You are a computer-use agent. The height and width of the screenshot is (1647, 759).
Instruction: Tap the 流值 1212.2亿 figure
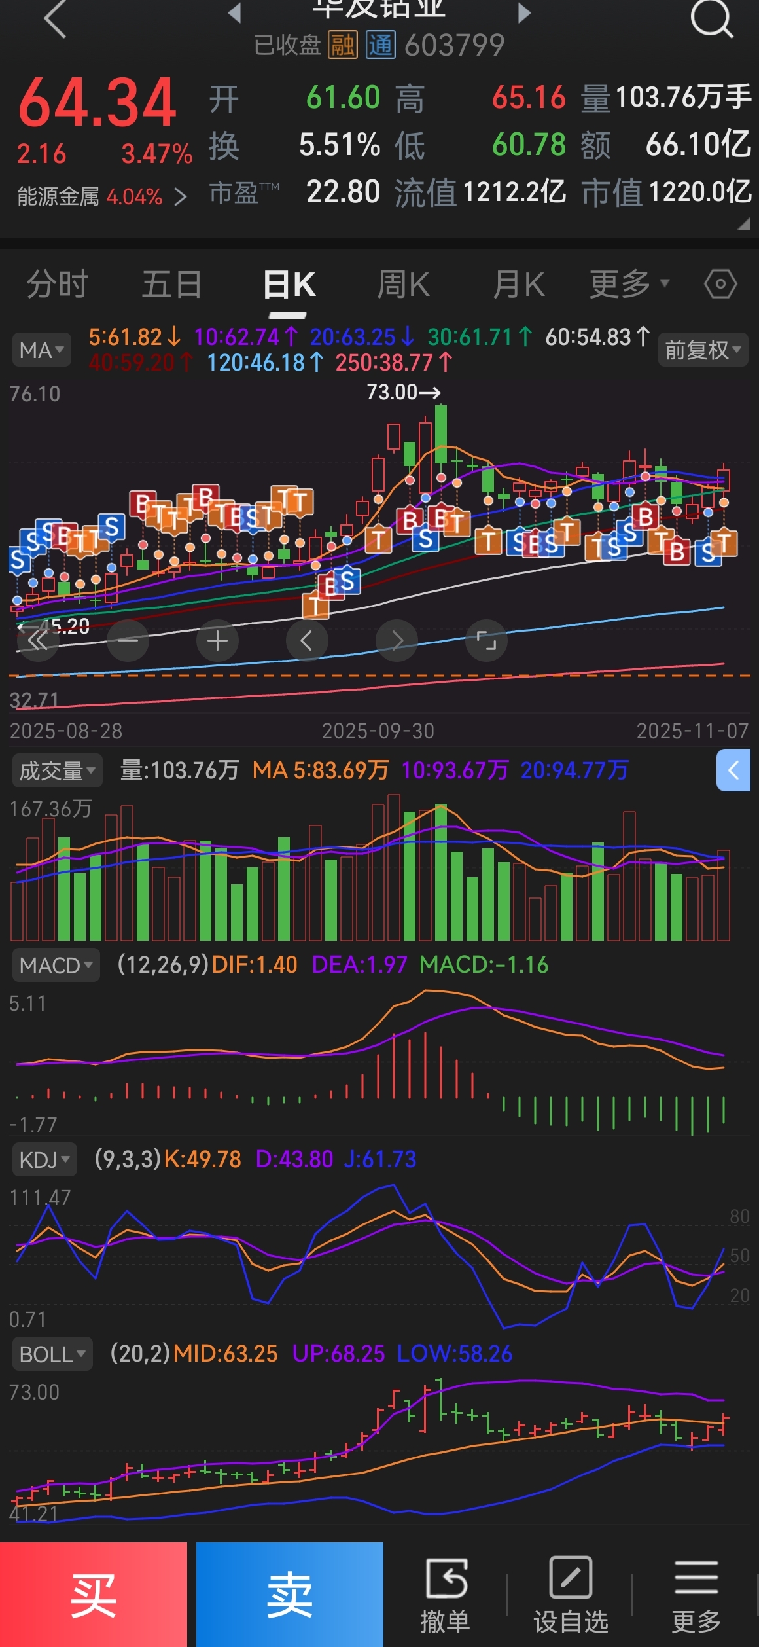(480, 192)
